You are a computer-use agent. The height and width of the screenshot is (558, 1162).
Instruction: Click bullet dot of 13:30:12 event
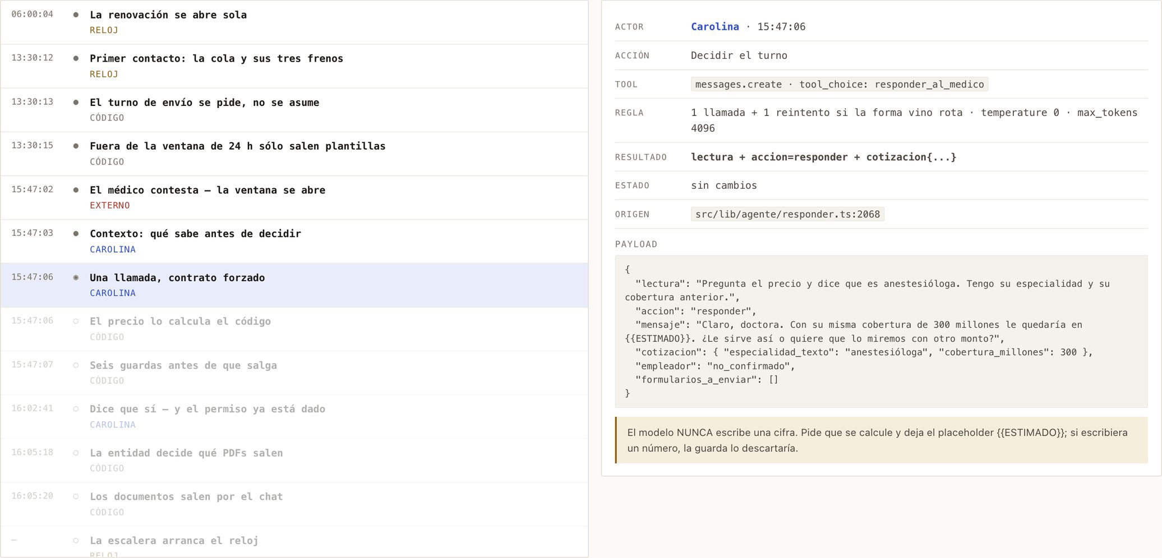click(x=76, y=58)
